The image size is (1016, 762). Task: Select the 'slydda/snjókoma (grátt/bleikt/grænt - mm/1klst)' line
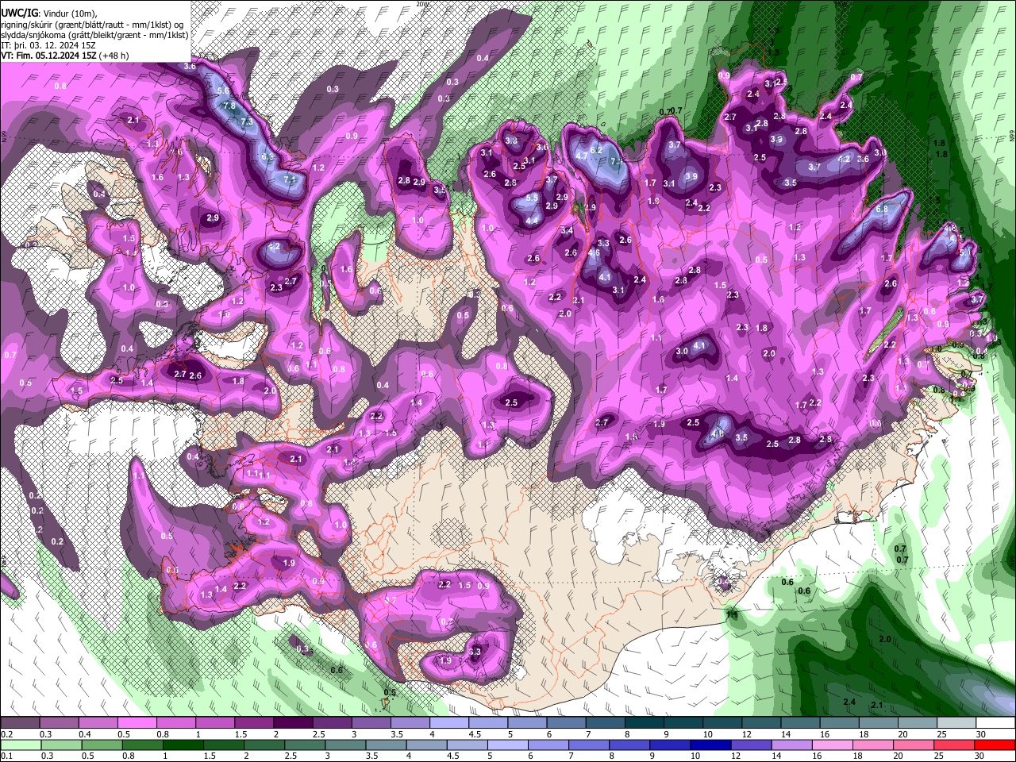pos(94,35)
